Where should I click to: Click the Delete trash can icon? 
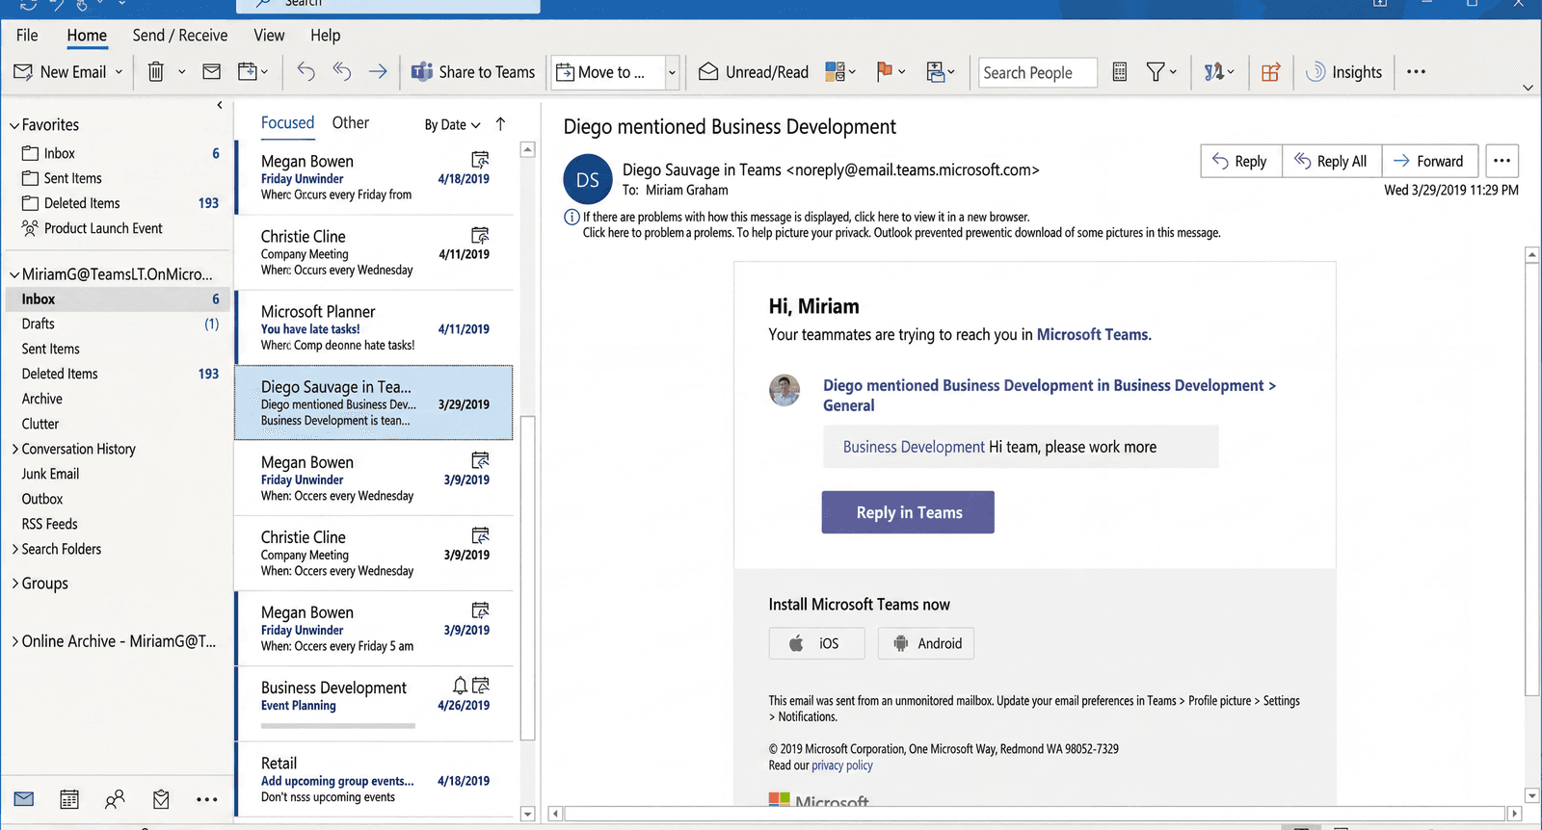point(155,72)
